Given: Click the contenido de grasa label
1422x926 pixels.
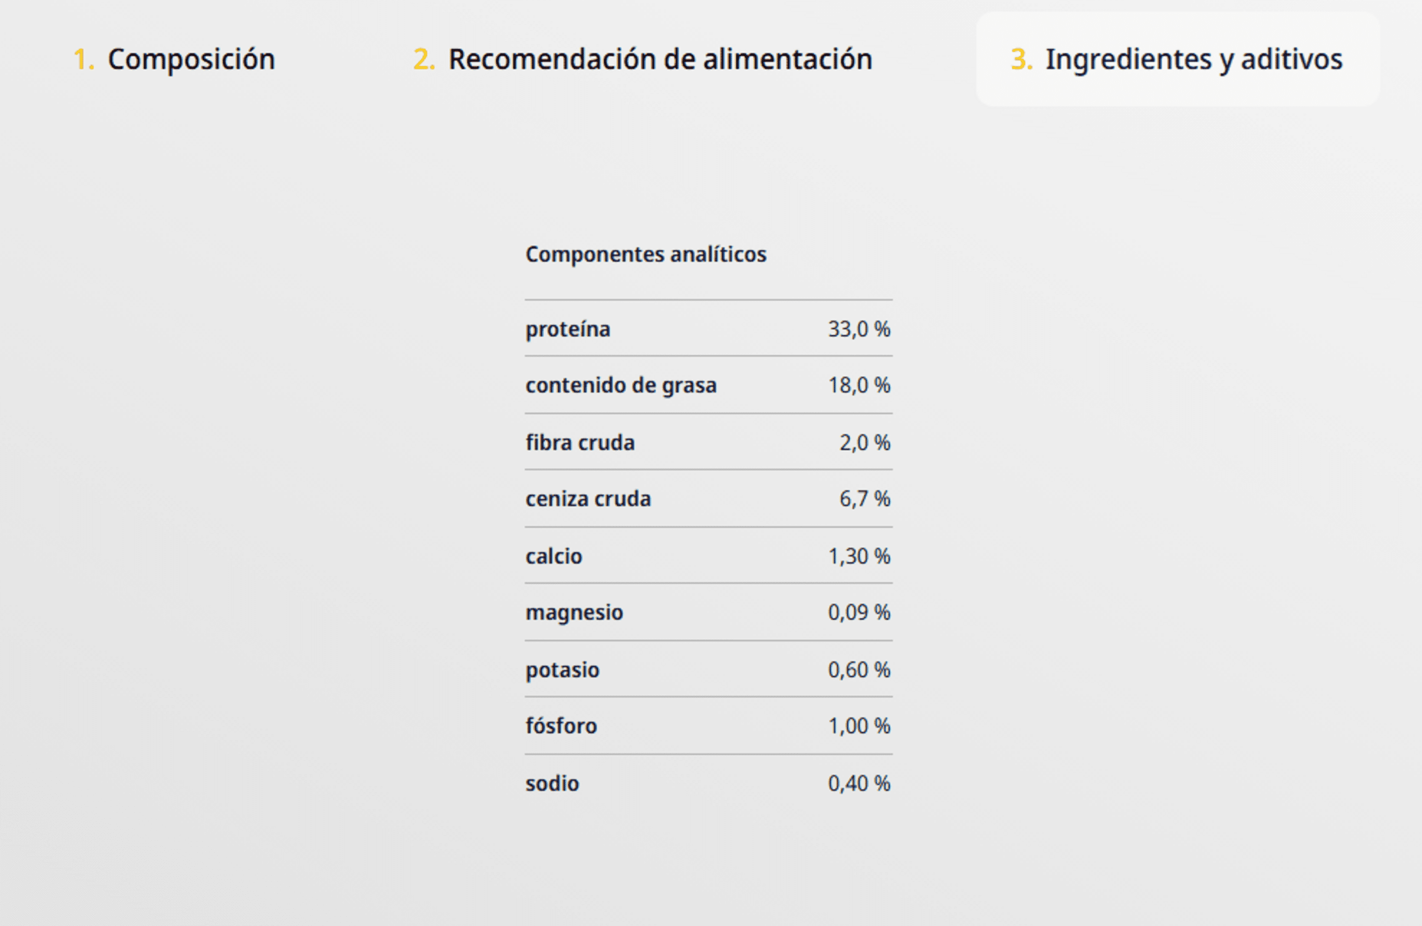Looking at the screenshot, I should click(621, 385).
